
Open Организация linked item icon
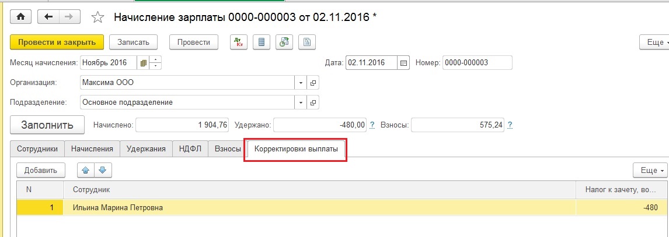[x=313, y=83]
